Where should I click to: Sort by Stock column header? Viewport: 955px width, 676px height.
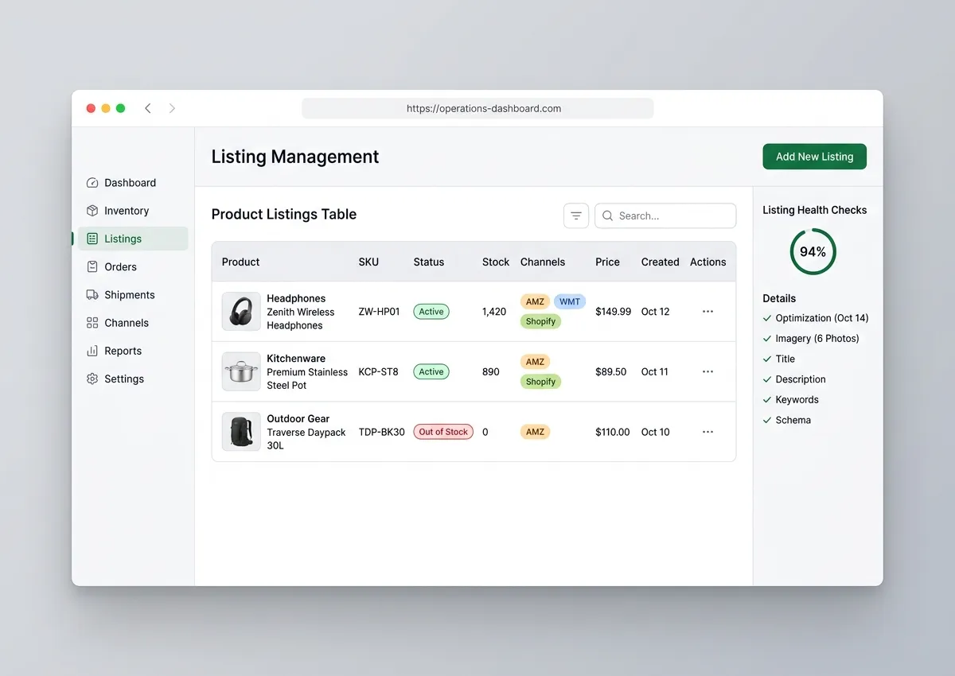496,262
